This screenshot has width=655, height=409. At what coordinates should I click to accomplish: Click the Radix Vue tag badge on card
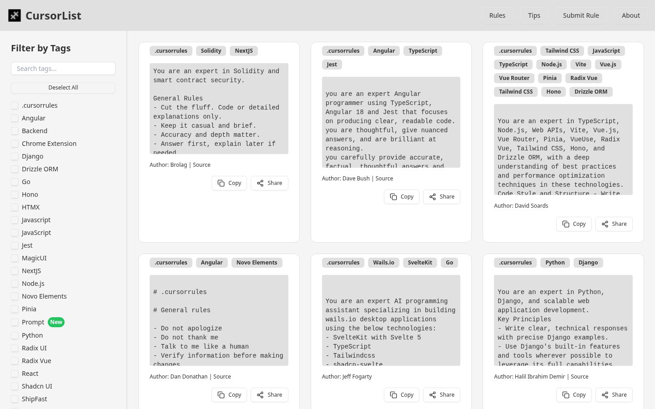click(584, 78)
